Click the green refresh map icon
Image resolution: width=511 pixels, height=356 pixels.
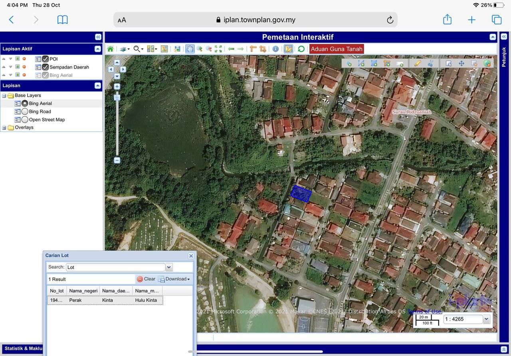click(301, 49)
